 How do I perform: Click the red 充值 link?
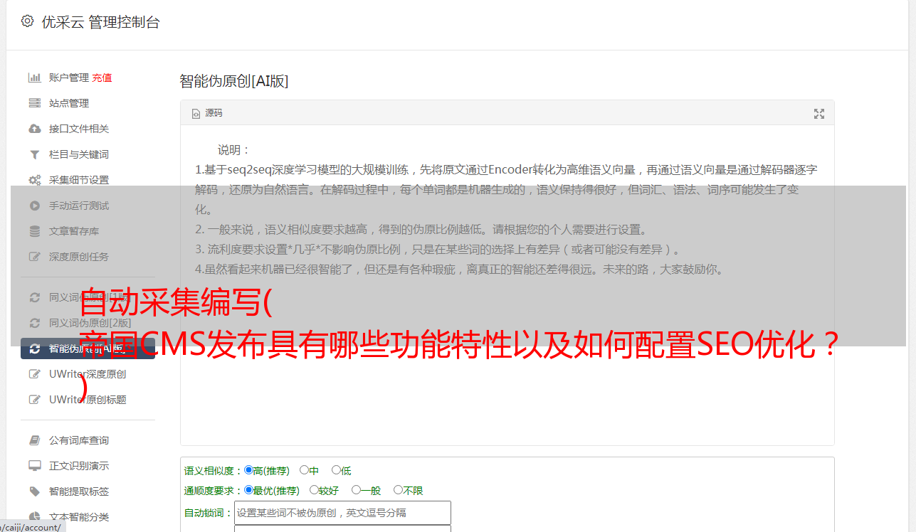pyautogui.click(x=102, y=78)
